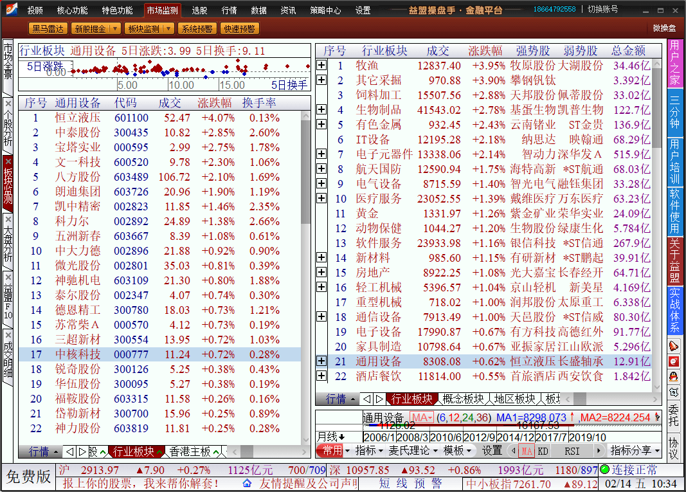Expand the 其它采掘 sector row
The width and height of the screenshot is (686, 492).
click(321, 80)
